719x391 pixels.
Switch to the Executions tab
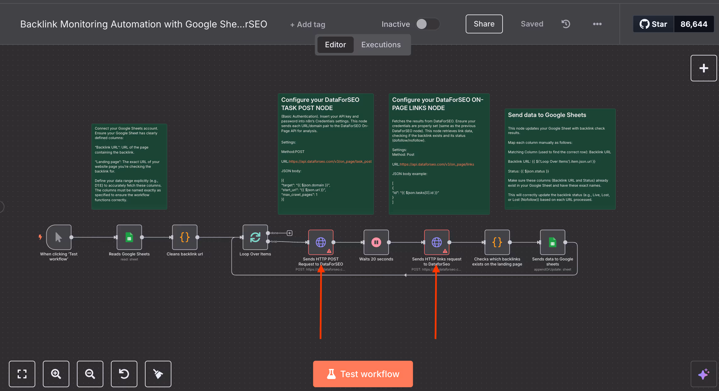[381, 45]
